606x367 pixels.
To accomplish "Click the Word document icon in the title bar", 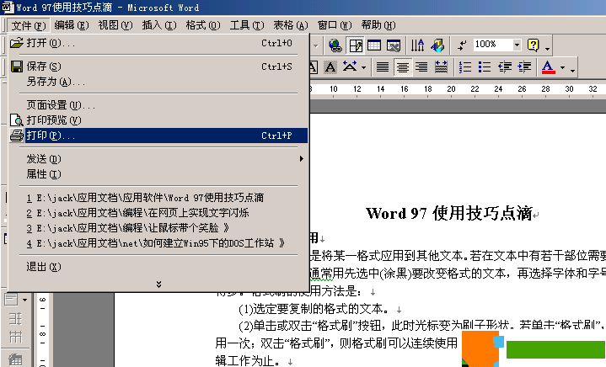I will [8, 8].
